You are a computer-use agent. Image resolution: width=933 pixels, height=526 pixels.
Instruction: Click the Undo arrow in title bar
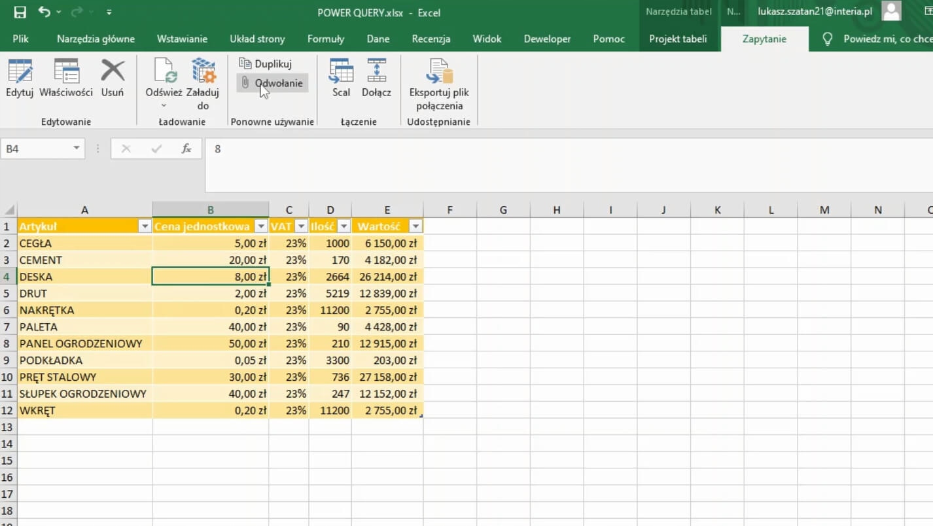[44, 12]
